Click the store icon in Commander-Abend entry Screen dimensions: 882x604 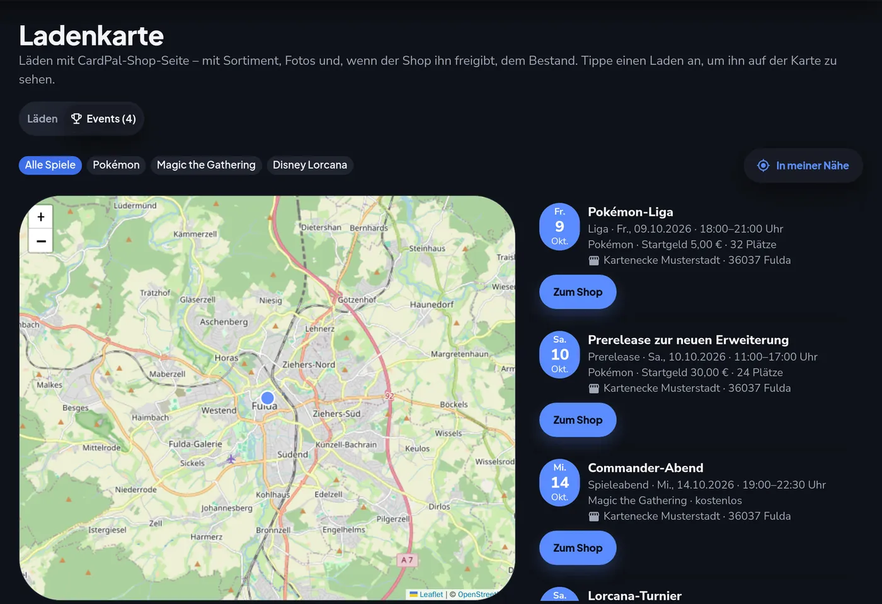[x=593, y=516]
